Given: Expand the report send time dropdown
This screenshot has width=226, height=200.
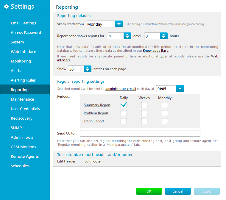Looking at the screenshot, I should coord(180,89).
